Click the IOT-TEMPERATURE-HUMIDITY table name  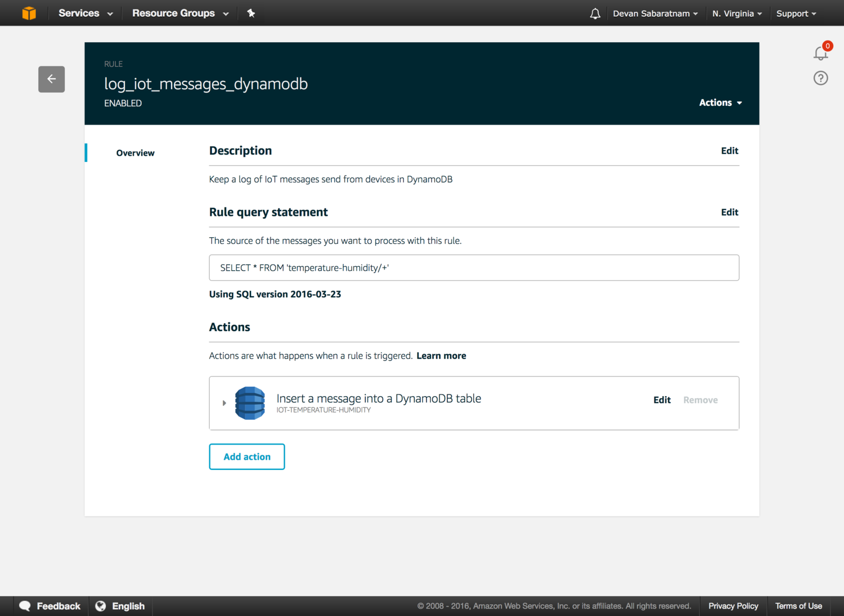coord(324,410)
